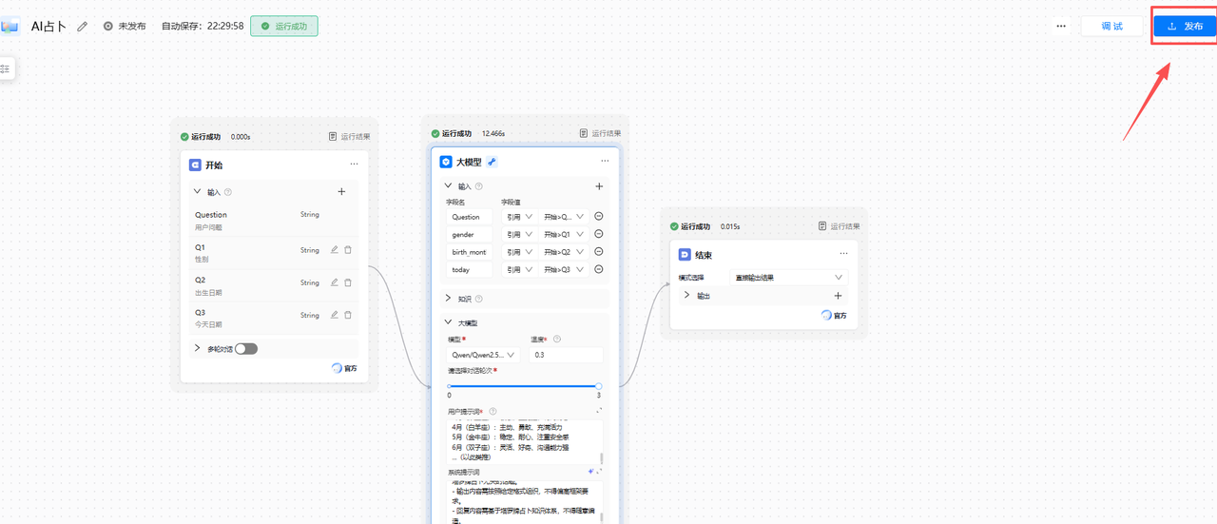Image resolution: width=1217 pixels, height=524 pixels.
Task: Expand the 用户提示词 editor to fullscreen
Action: (599, 411)
